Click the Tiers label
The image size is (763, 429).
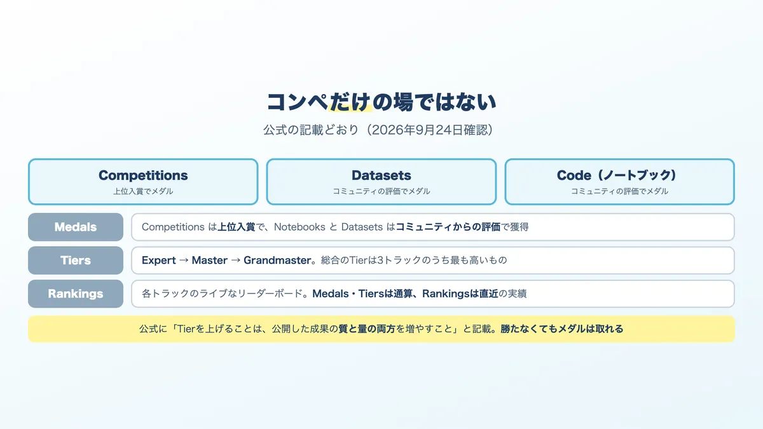(x=76, y=261)
